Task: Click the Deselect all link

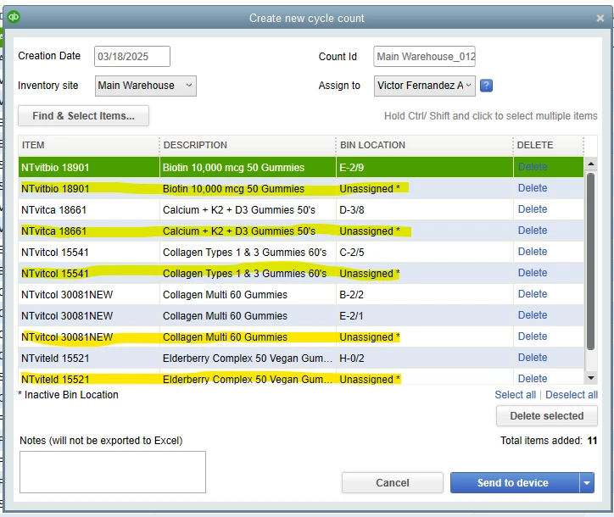Action: point(572,394)
